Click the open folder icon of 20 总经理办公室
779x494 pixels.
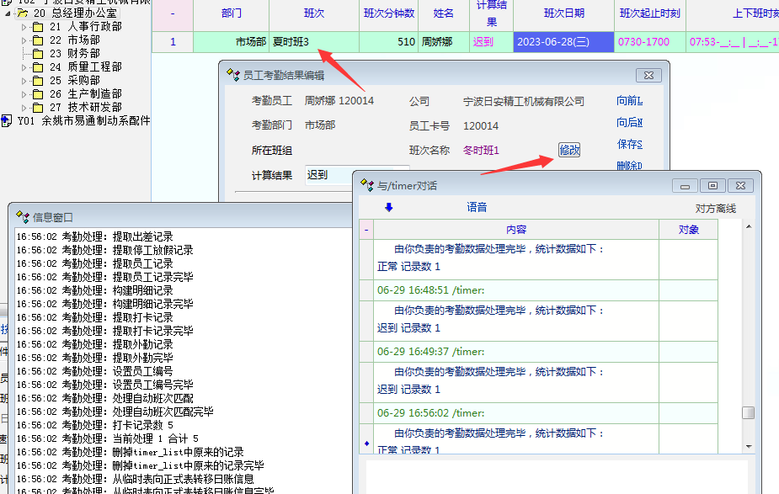point(23,13)
